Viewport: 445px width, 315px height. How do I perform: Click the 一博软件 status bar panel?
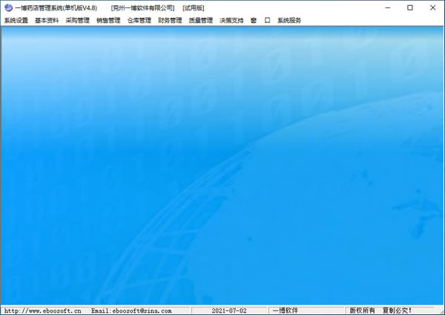click(285, 311)
